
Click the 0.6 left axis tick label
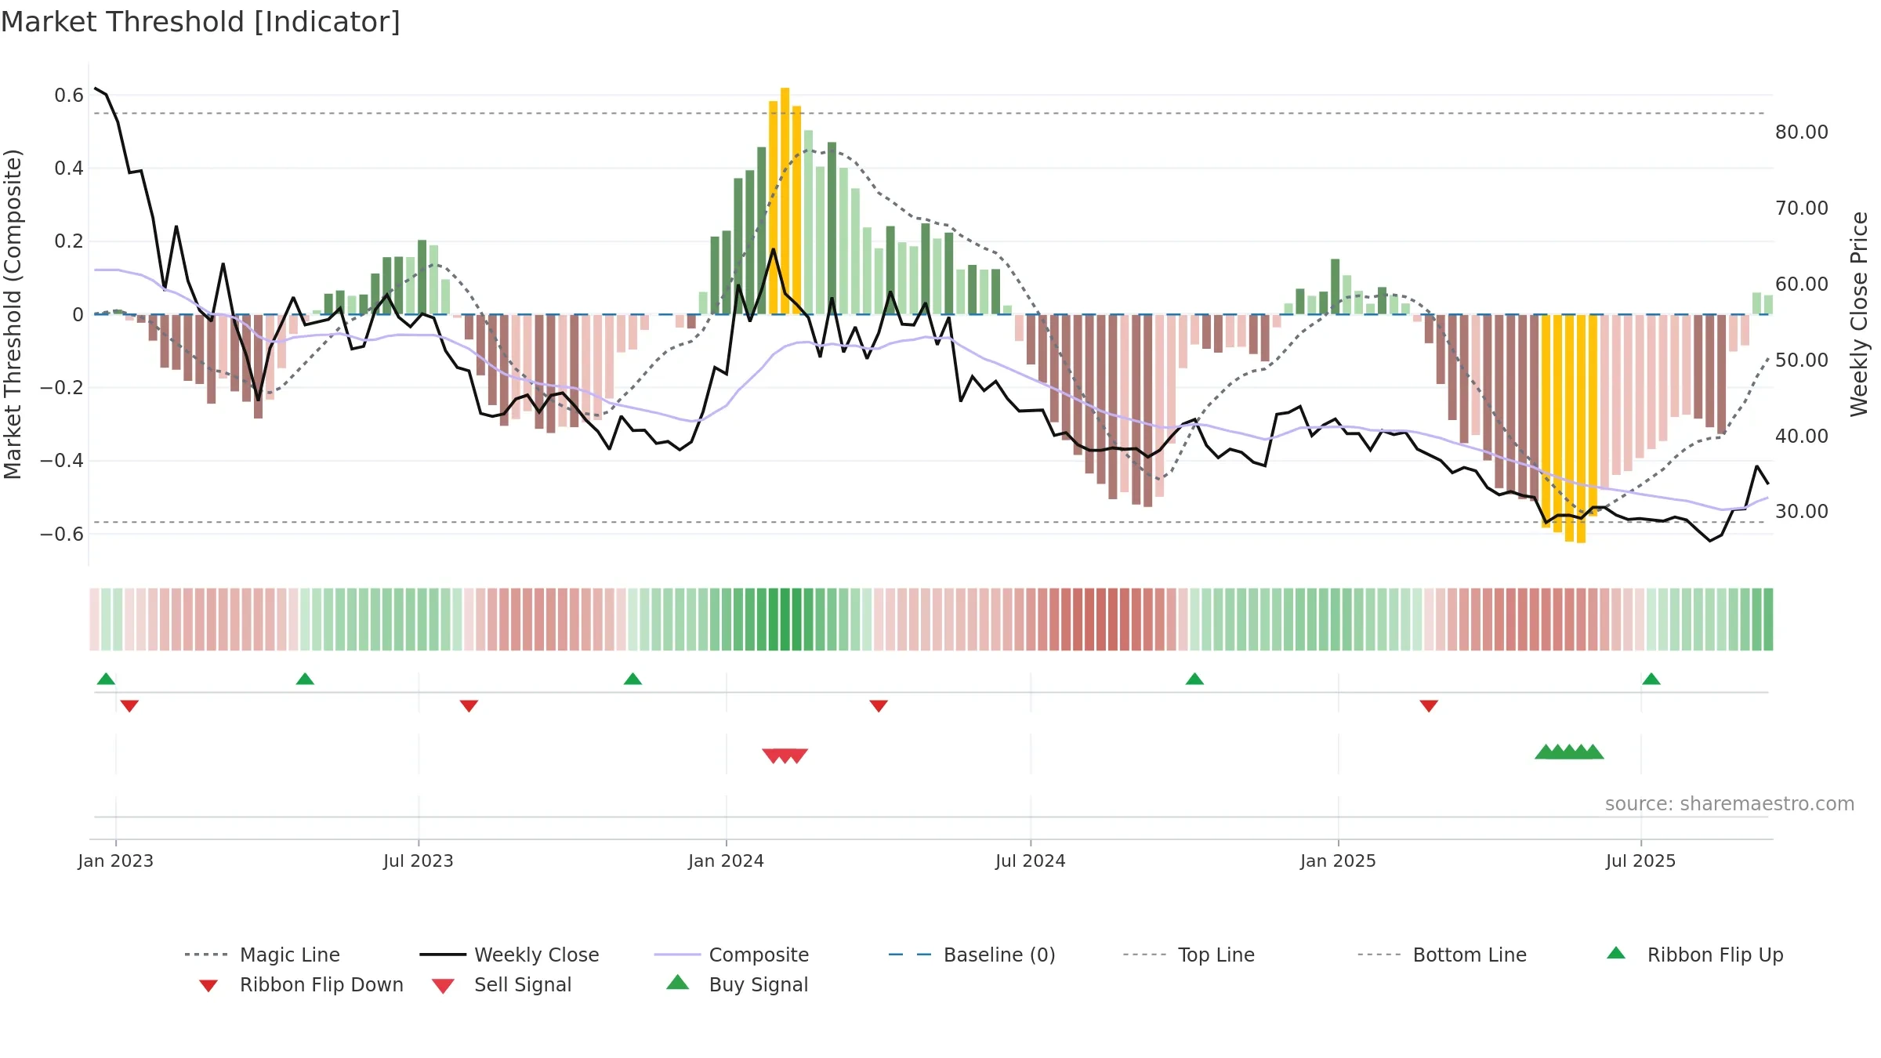pos(69,96)
